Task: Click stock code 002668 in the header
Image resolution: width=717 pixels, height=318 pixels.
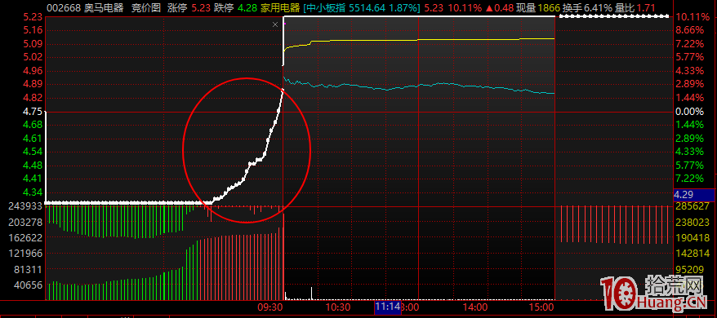Action: coord(64,8)
